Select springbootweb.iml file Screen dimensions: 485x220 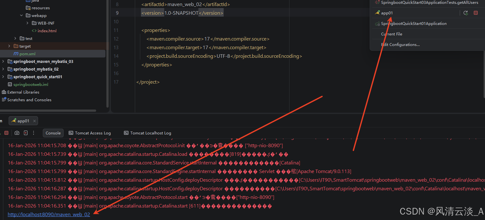(31, 85)
